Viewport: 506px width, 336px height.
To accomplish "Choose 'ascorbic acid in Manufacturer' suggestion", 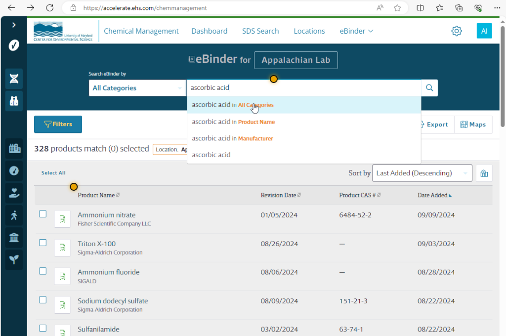I will (x=304, y=138).
